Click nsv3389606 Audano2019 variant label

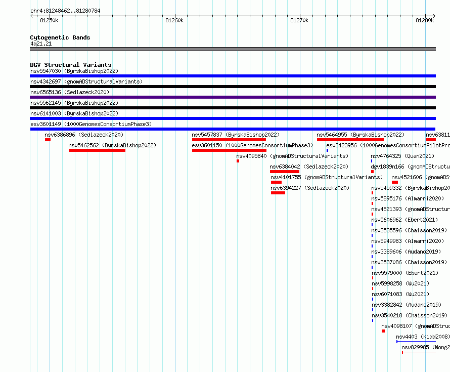click(x=406, y=252)
